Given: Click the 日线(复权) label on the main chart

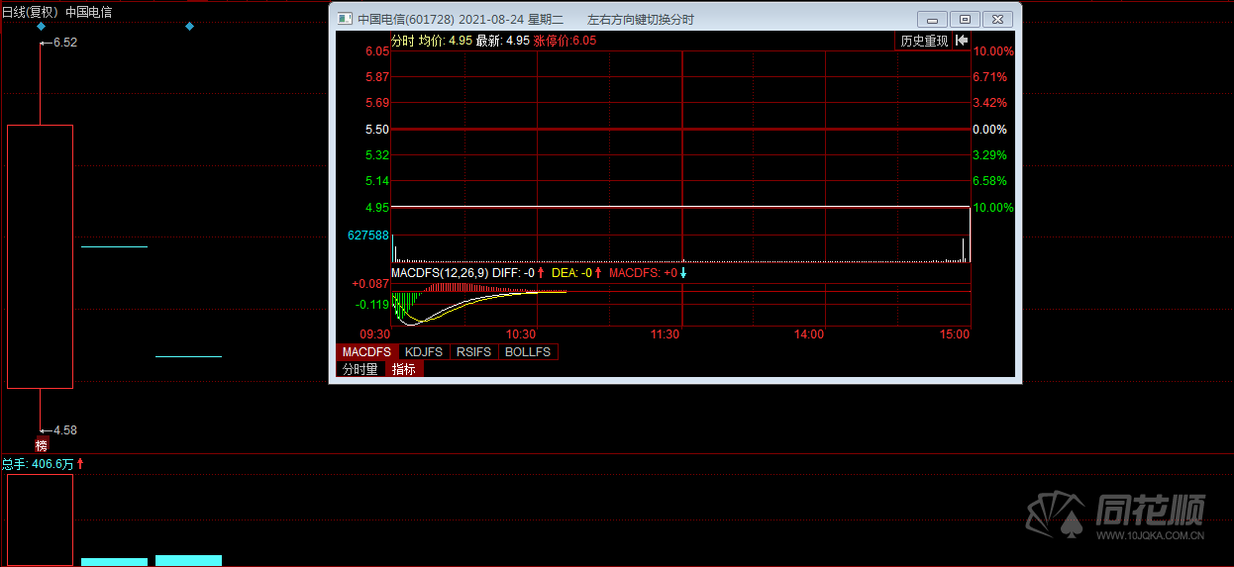Looking at the screenshot, I should coord(30,12).
